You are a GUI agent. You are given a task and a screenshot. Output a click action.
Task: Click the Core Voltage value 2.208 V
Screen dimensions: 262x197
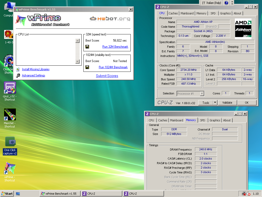pos(221,36)
